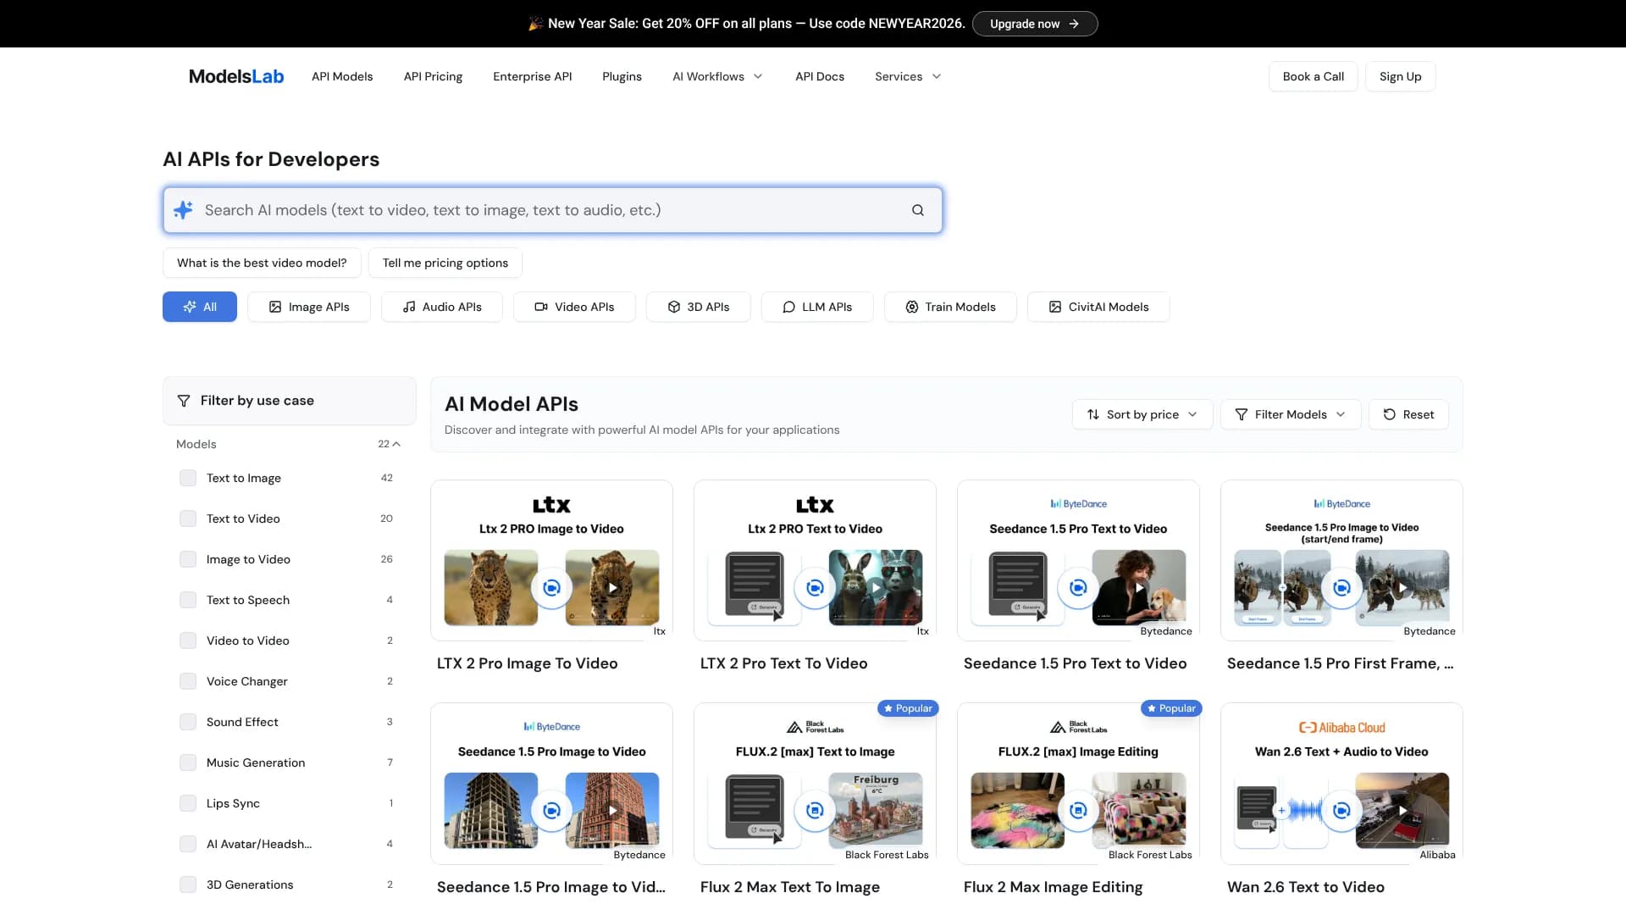Select the 3D APIs tab
The height and width of the screenshot is (915, 1626).
pos(699,307)
